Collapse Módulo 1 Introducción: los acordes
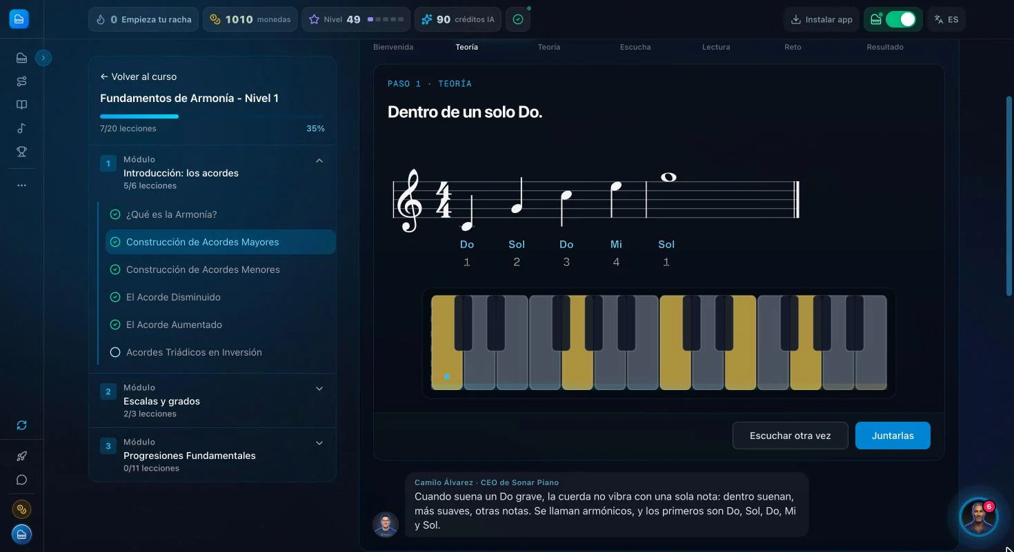1014x552 pixels. point(212,172)
